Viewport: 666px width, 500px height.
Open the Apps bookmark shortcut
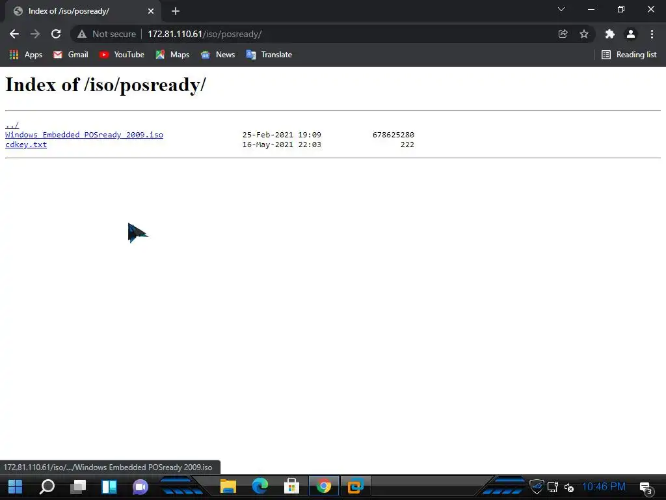tap(26, 55)
